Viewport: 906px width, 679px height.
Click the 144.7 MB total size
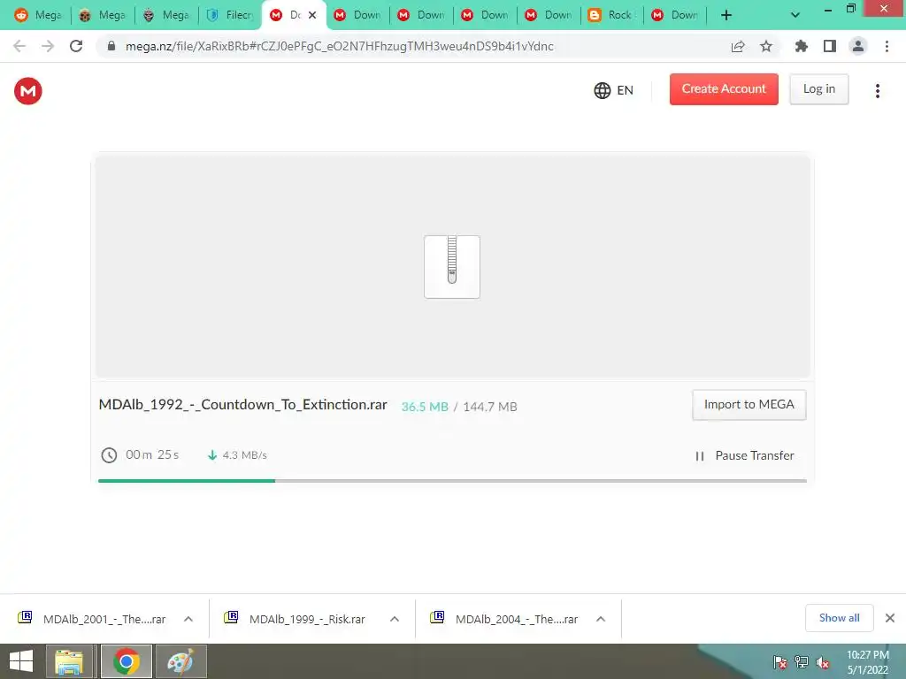pyautogui.click(x=490, y=407)
